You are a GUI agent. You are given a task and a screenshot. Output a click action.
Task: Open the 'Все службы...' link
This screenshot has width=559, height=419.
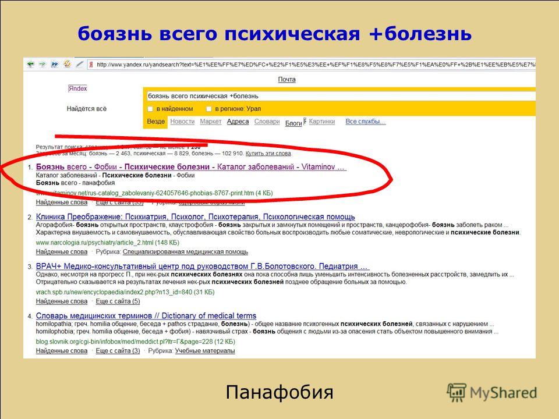coord(366,122)
